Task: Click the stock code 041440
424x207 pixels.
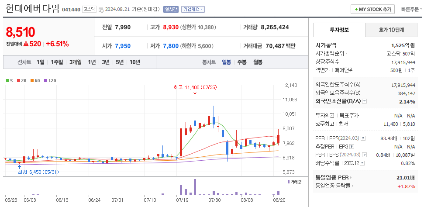Action: pos(71,10)
